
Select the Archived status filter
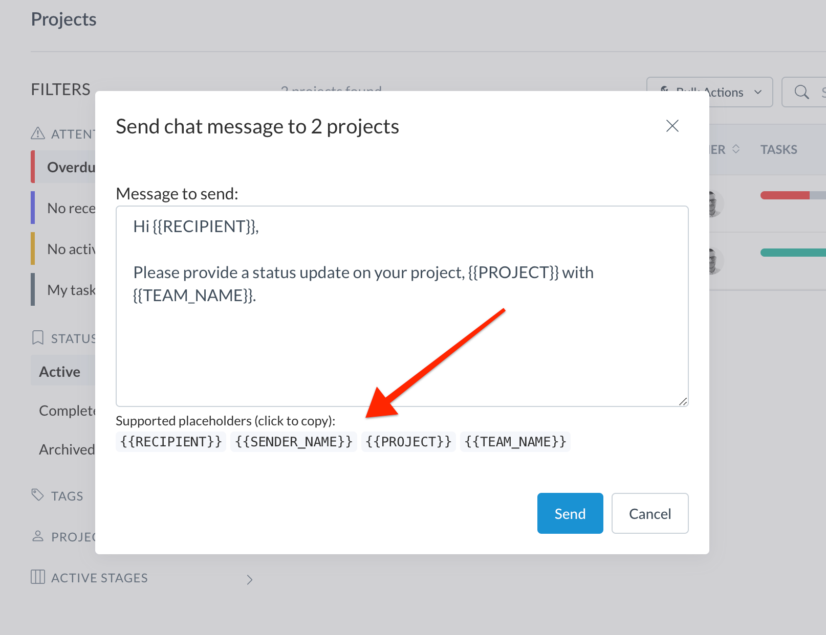67,449
